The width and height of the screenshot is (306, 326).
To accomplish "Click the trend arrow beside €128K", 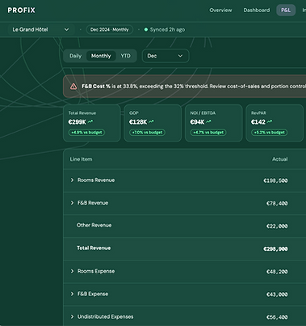I will pyautogui.click(x=151, y=122).
